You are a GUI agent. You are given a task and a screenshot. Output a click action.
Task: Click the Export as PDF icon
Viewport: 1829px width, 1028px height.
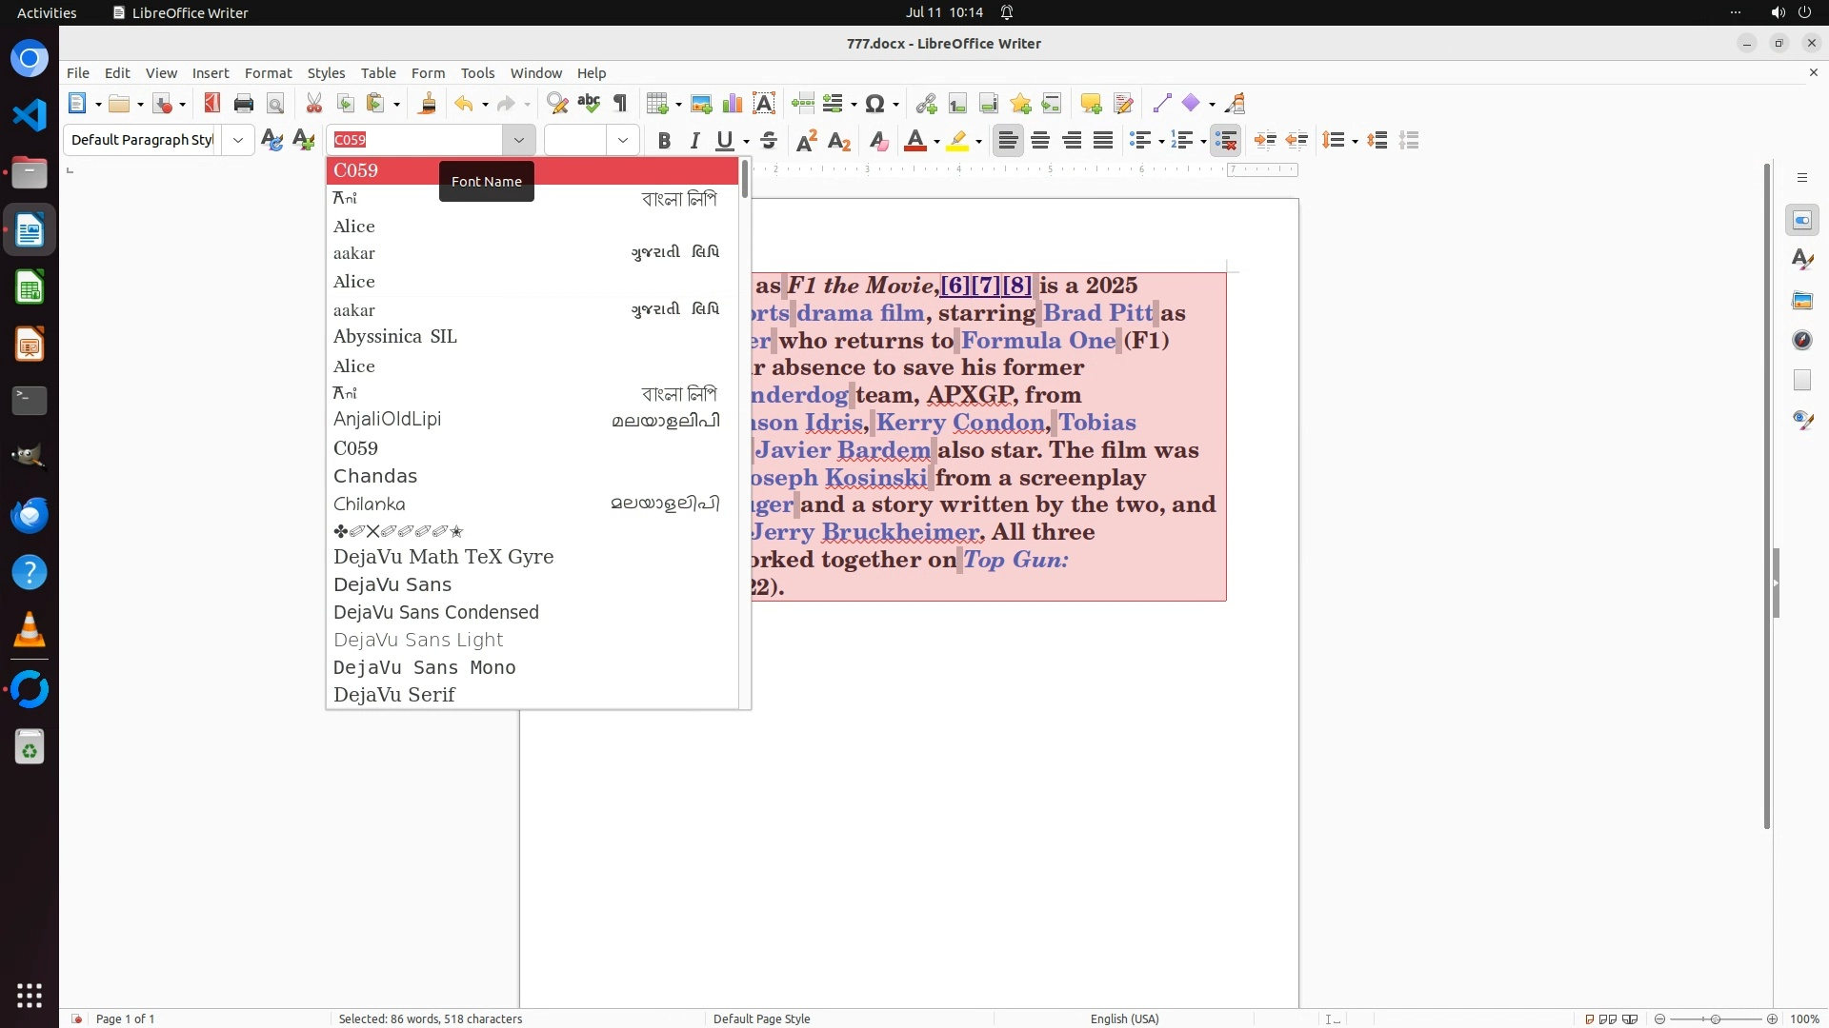coord(211,104)
